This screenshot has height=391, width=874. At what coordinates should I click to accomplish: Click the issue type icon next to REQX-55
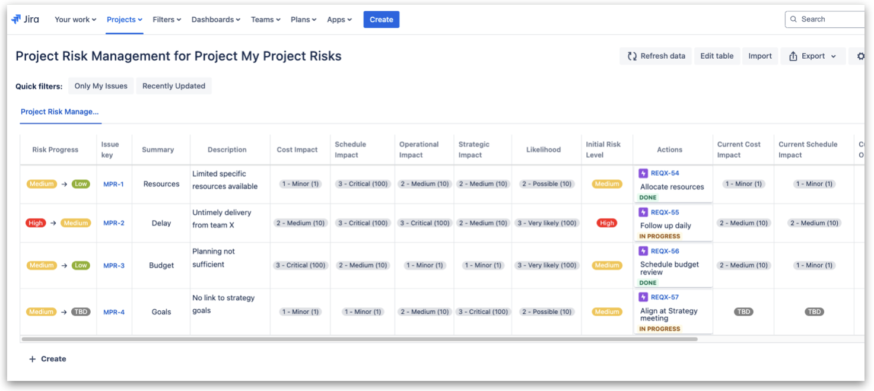[643, 212]
